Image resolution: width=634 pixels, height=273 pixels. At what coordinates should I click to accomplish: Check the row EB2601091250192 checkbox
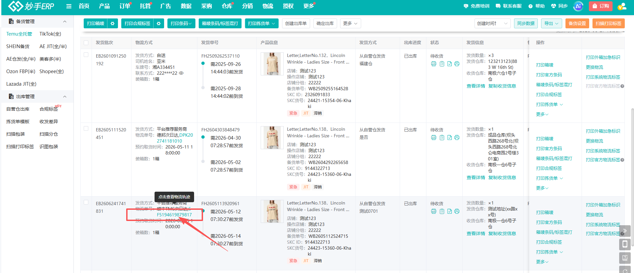(86, 55)
